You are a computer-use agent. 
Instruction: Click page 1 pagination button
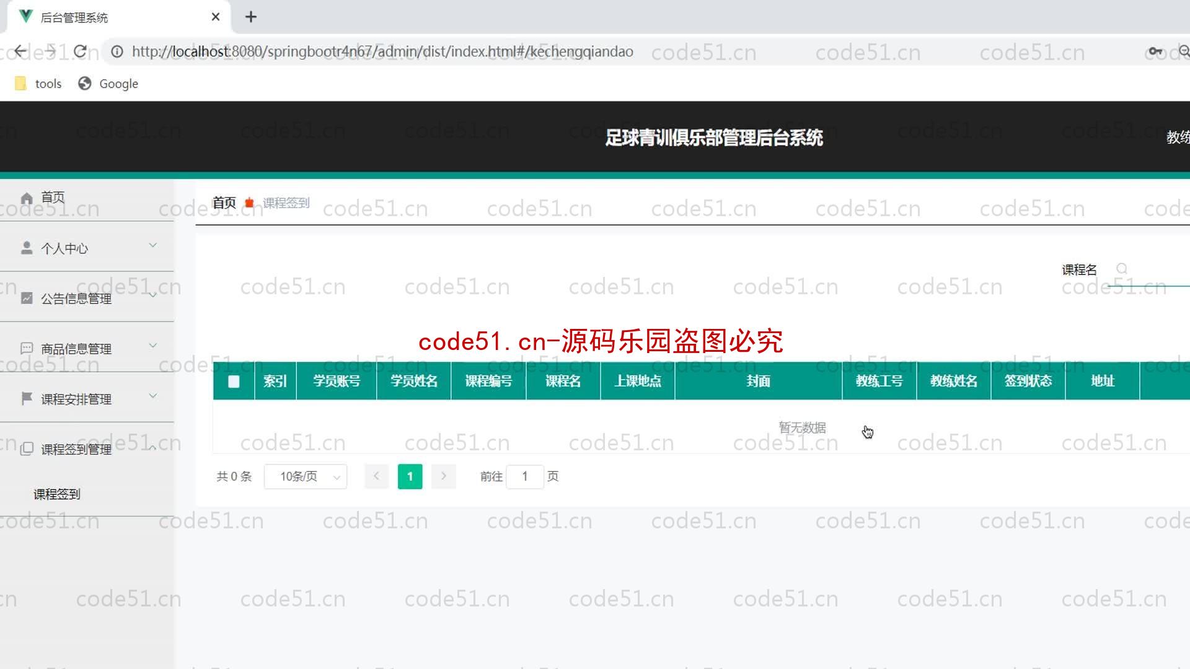(408, 475)
